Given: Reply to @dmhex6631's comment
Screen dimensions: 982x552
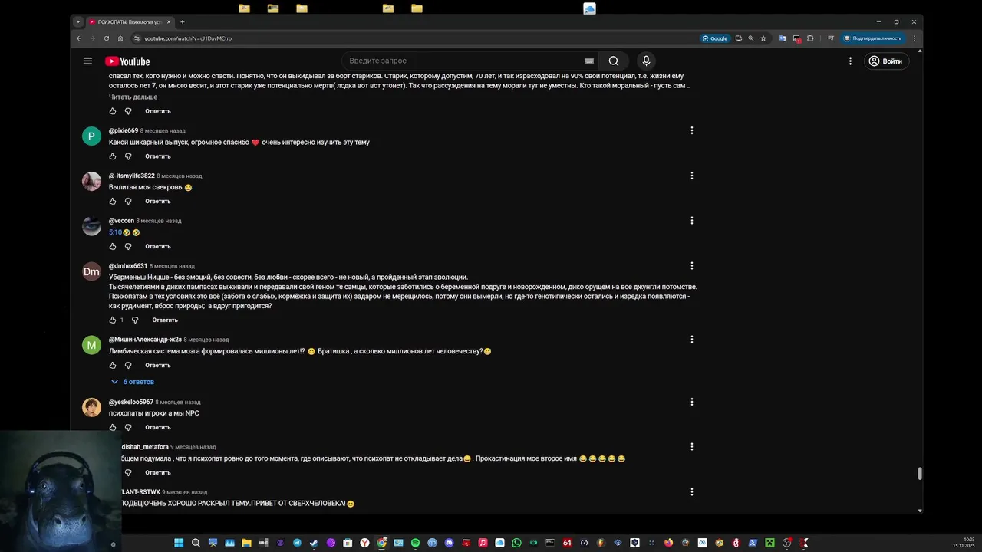Looking at the screenshot, I should coord(165,320).
